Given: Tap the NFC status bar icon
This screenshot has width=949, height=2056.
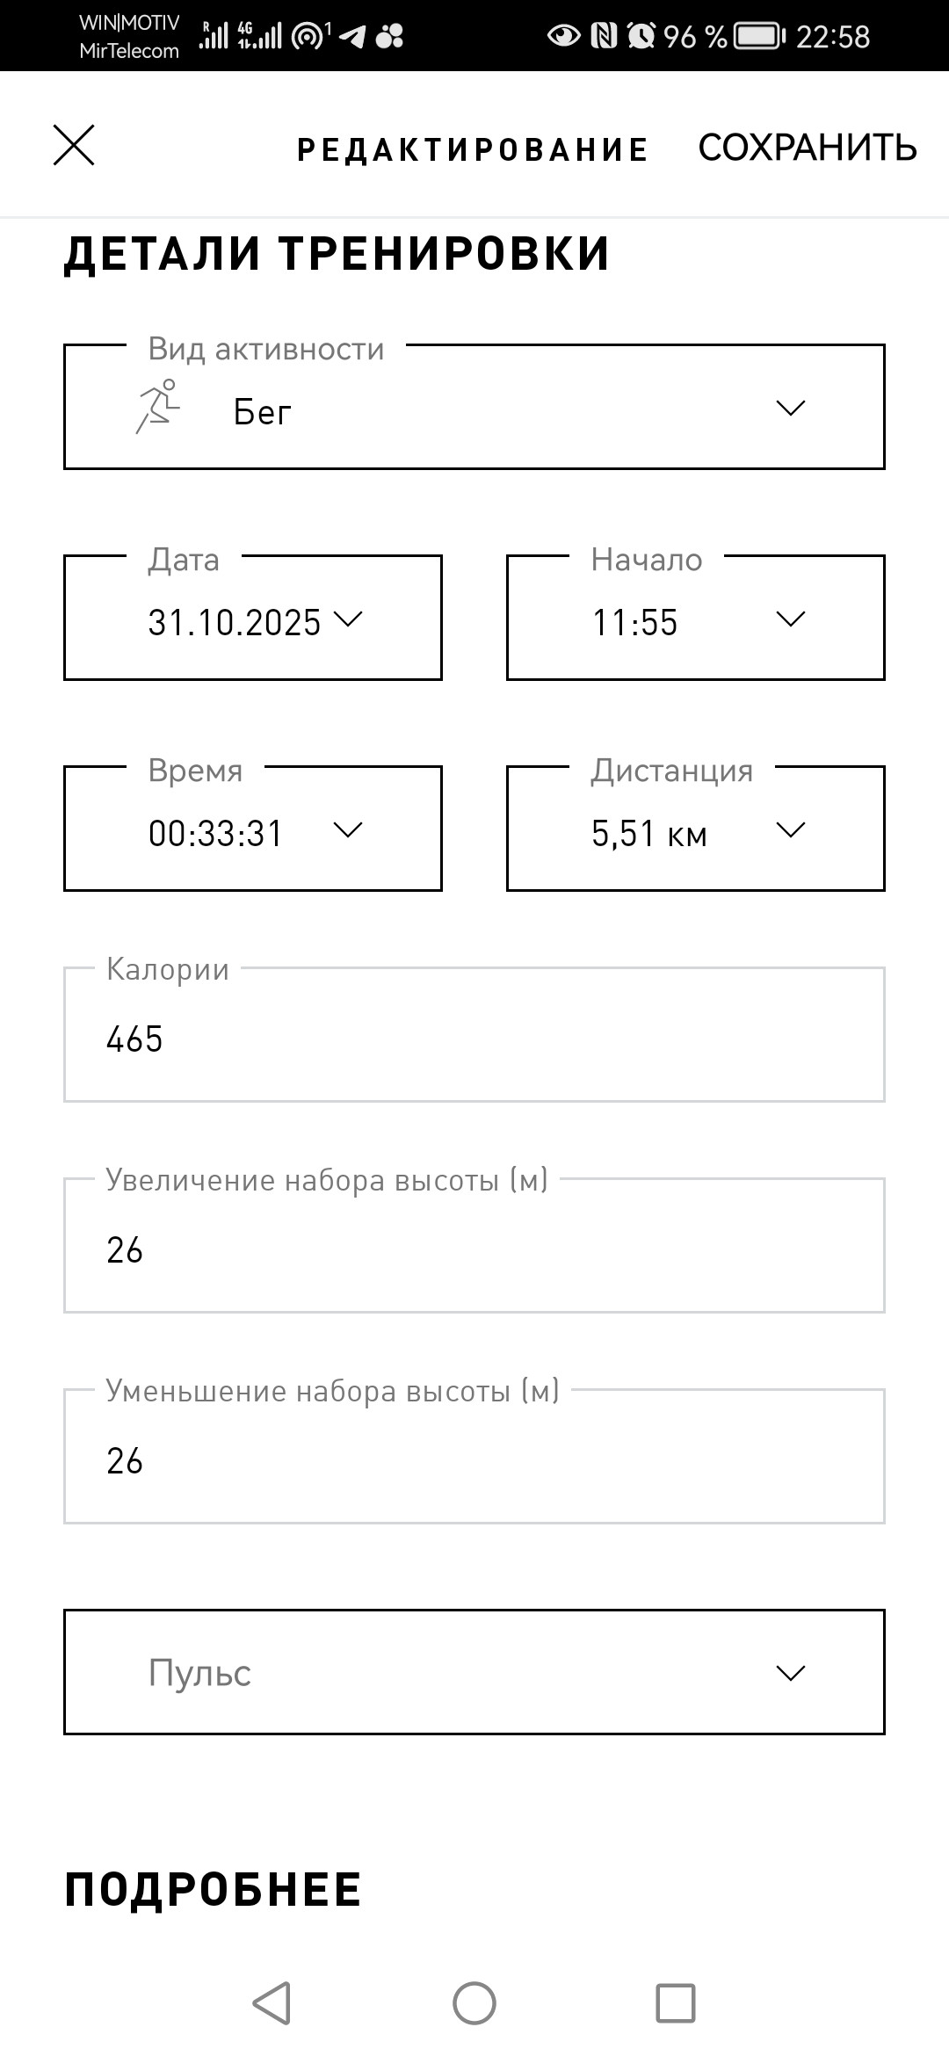Looking at the screenshot, I should (604, 36).
